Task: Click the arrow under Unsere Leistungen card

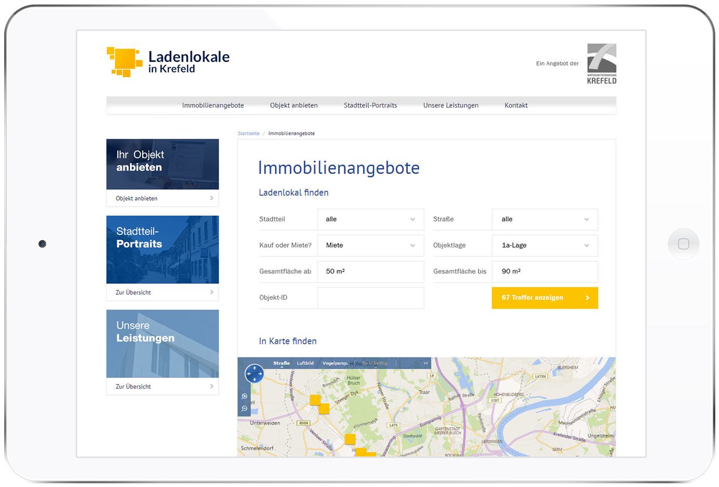Action: click(212, 386)
